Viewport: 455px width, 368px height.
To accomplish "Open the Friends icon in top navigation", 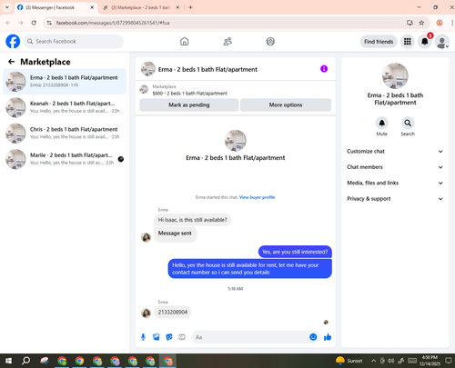I will 227,42.
